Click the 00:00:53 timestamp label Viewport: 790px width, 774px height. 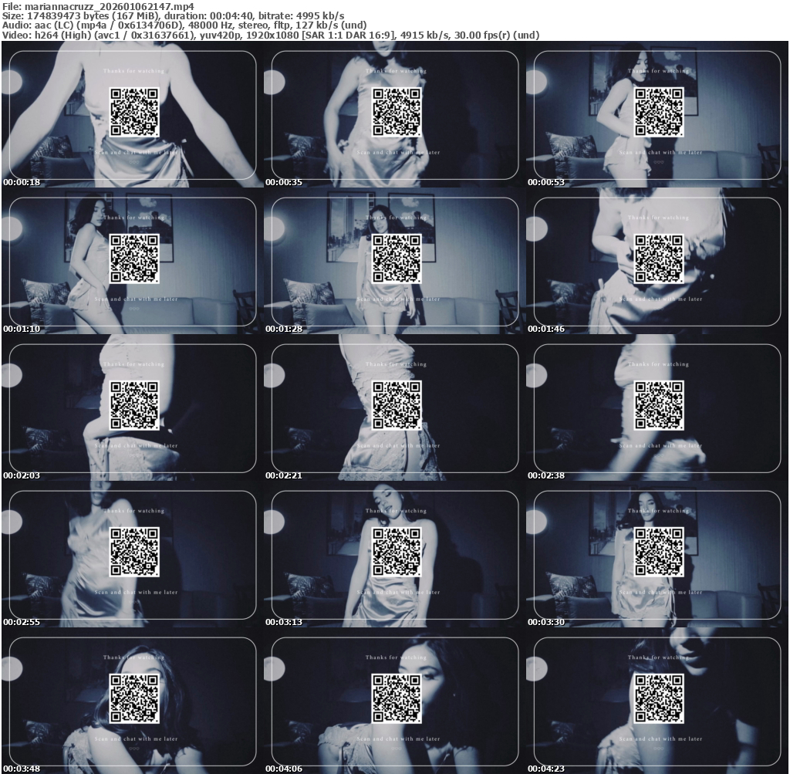pos(546,182)
